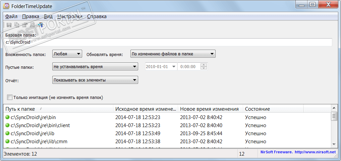Click the 'Базовая папка' path input field
Viewport: 341px width, 161px height.
[168, 42]
